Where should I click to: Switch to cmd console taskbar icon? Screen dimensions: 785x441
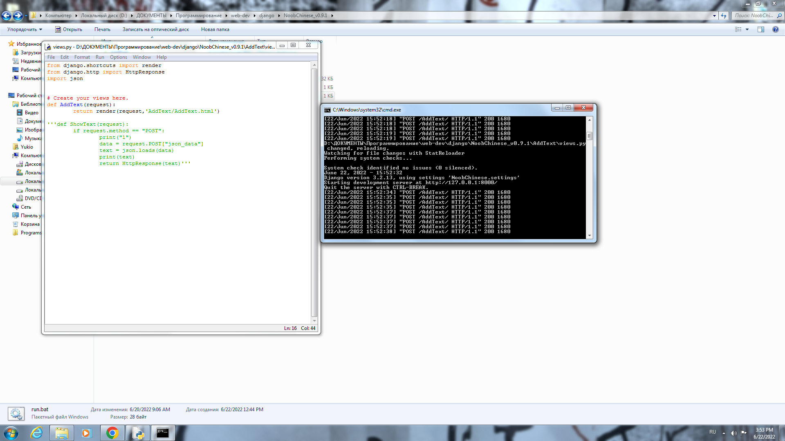click(163, 433)
